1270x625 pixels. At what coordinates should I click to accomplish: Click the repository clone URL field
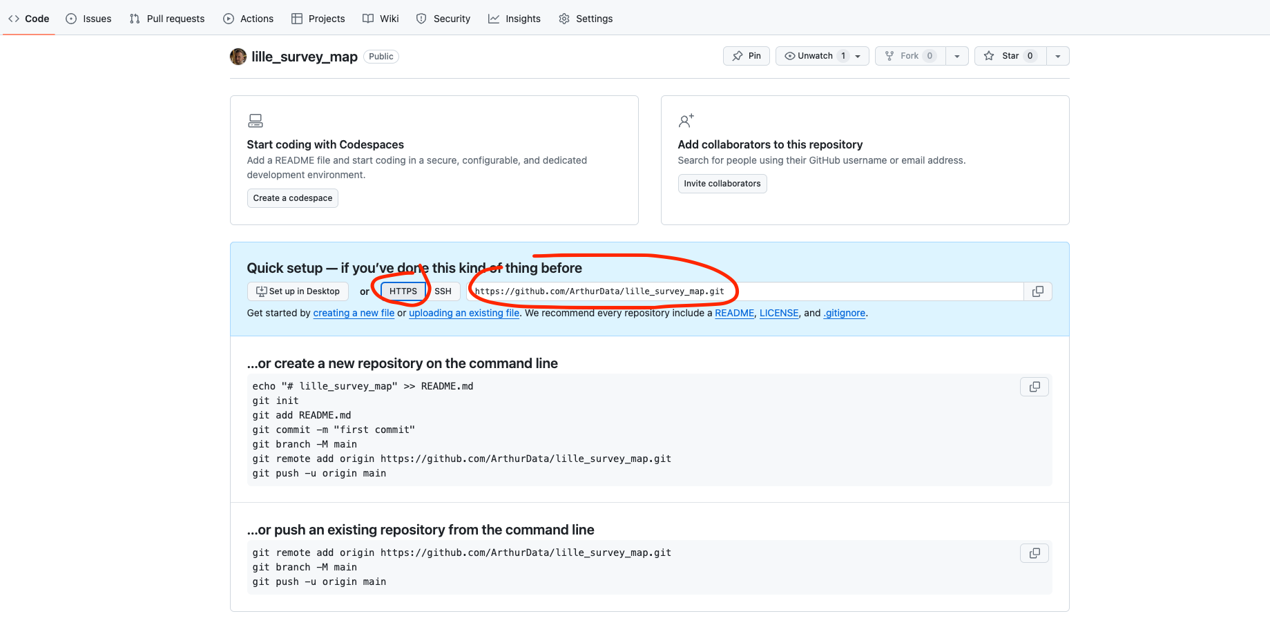[745, 291]
